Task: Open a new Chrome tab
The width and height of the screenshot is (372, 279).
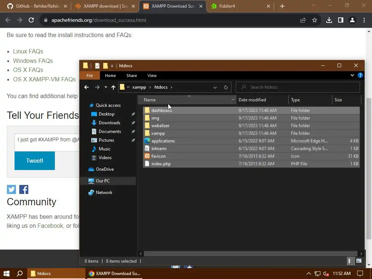Action: point(282,6)
